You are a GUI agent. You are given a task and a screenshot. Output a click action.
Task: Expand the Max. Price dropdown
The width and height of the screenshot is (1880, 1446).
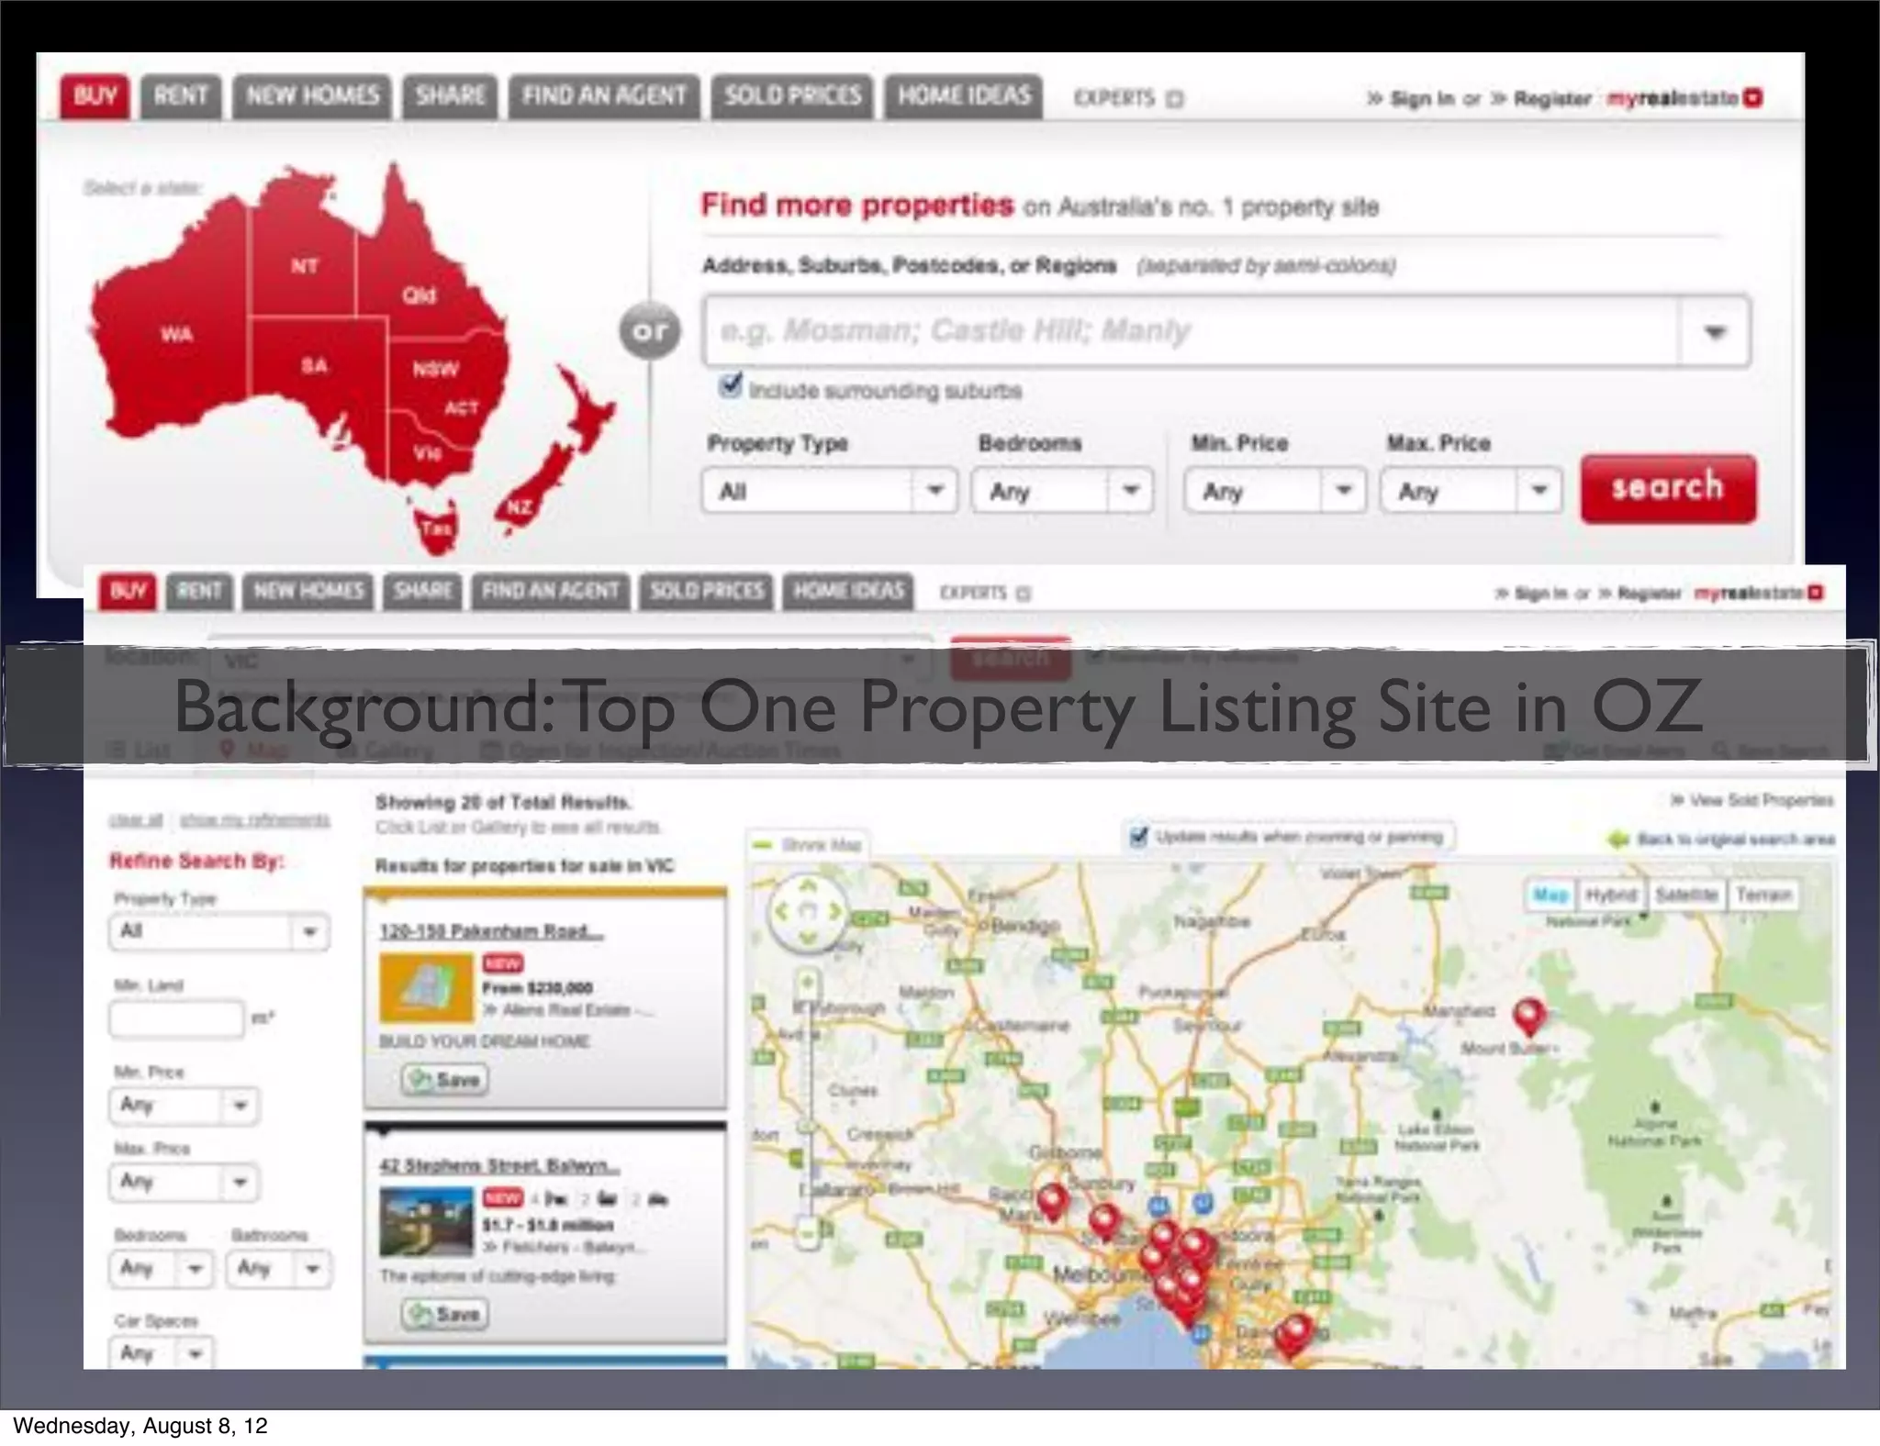pyautogui.click(x=1470, y=491)
